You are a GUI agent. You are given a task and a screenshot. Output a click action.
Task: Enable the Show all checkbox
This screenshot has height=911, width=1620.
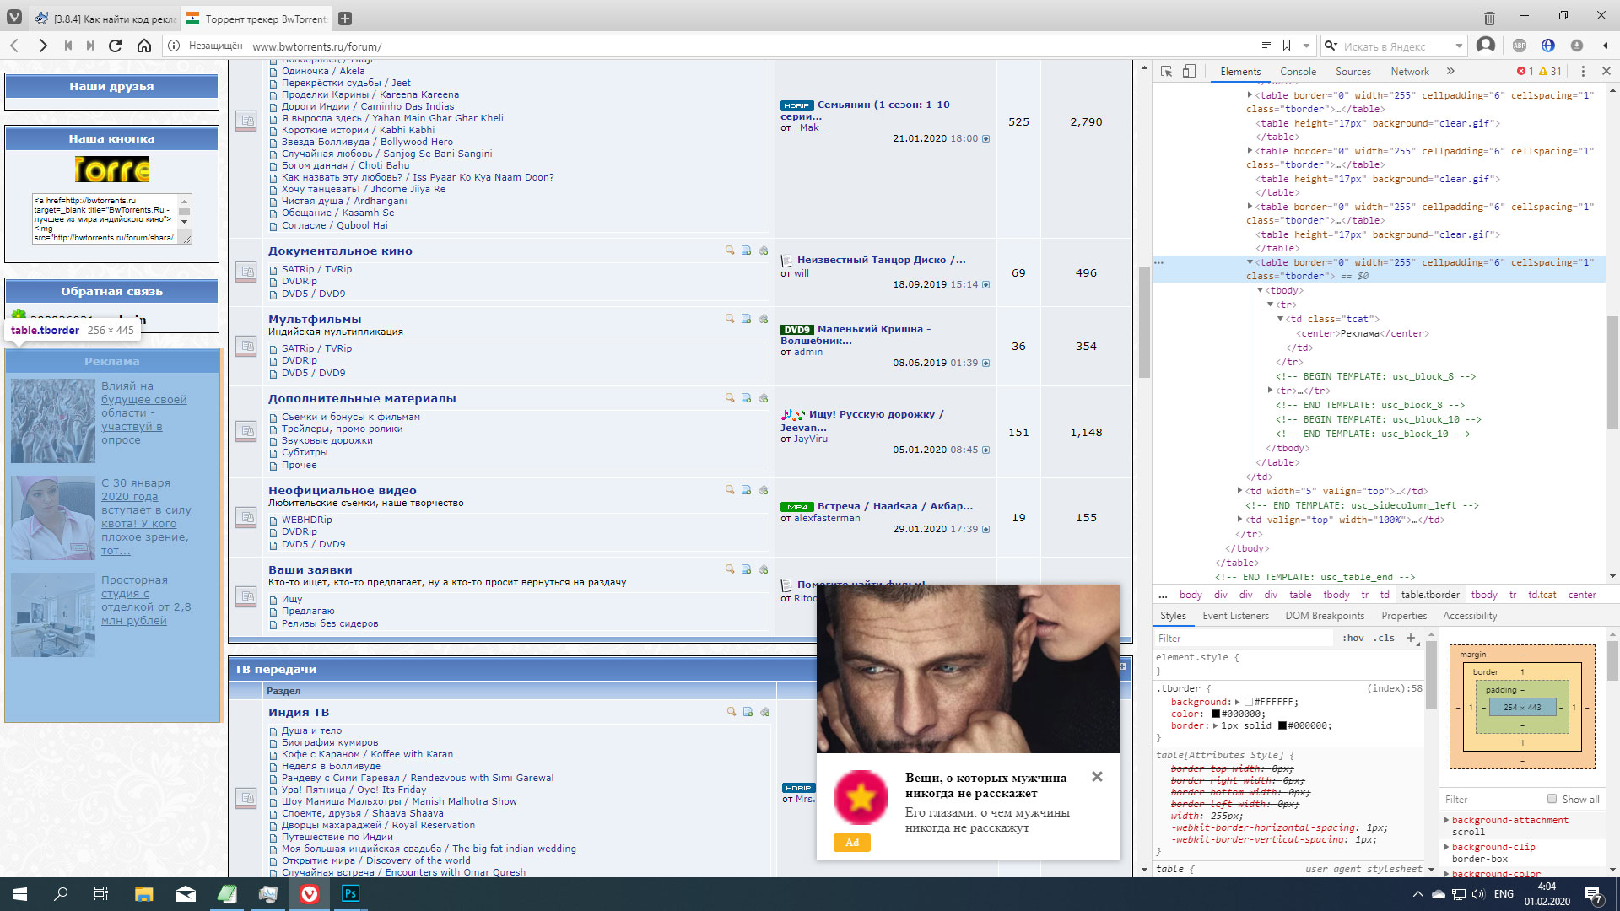pos(1552,799)
